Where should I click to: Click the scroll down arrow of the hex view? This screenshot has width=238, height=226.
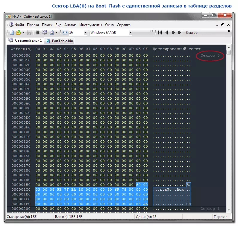tap(229, 210)
